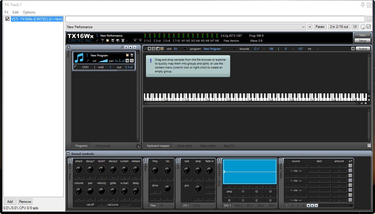375x214 pixels.
Task: Click the wrench icon beside vol in New Program
Action: click(x=88, y=61)
